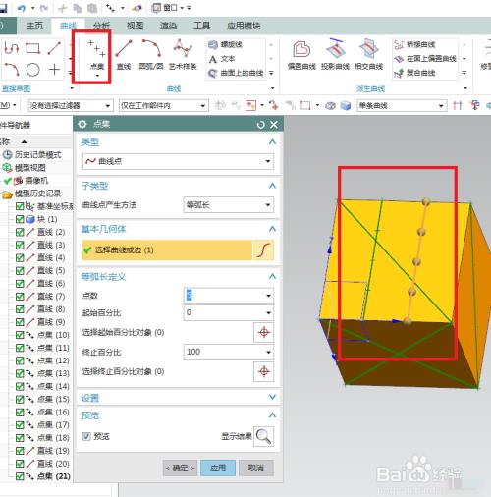This screenshot has height=497, width=491.
Task: Click point picker for 选择终止百分比对象
Action: pos(264,371)
